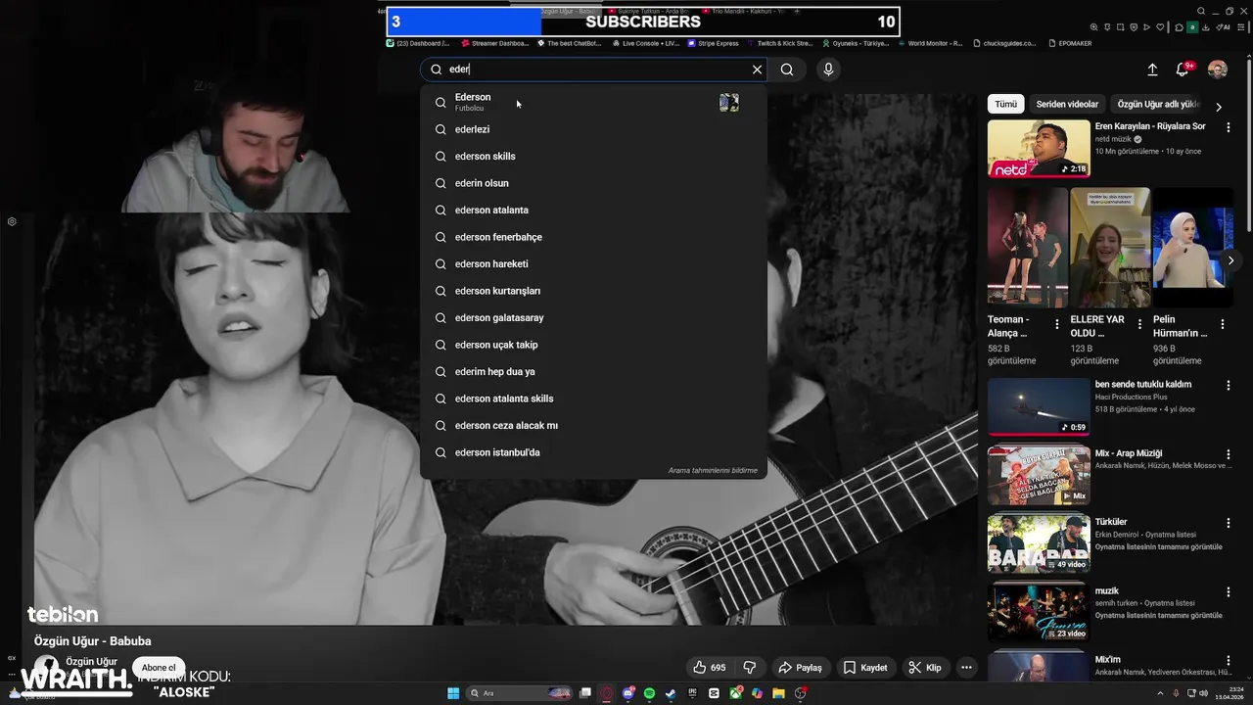Open a new browser tab with plus
The height and width of the screenshot is (705, 1253).
[797, 11]
